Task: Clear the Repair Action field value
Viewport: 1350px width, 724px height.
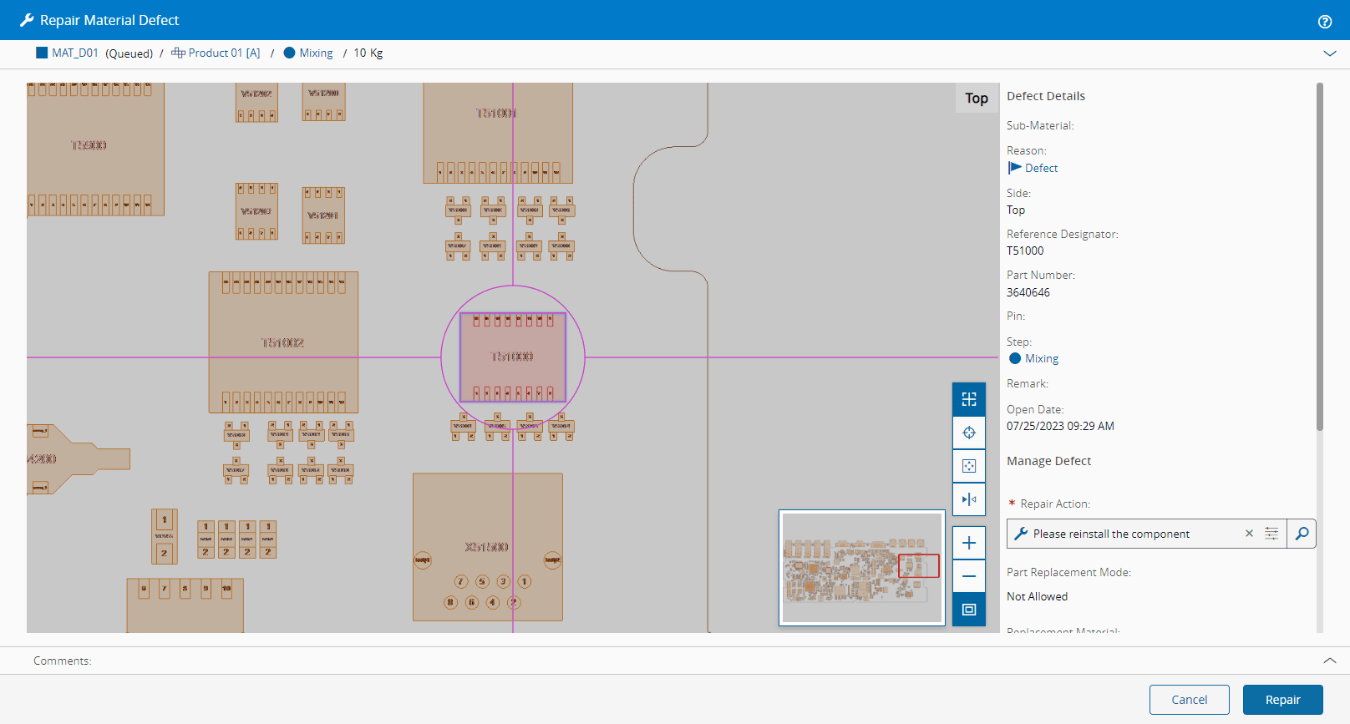Action: pyautogui.click(x=1249, y=534)
